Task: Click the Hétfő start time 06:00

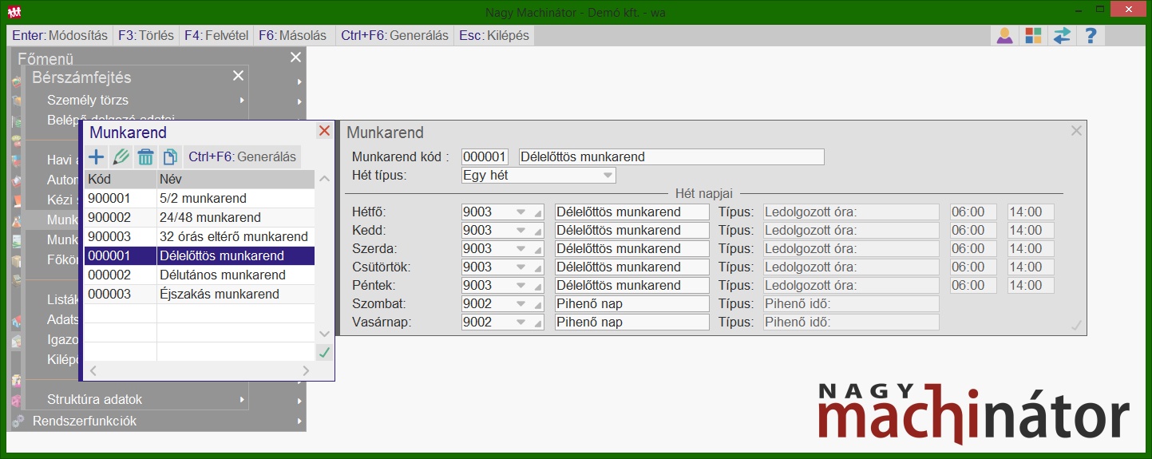Action: [x=973, y=212]
